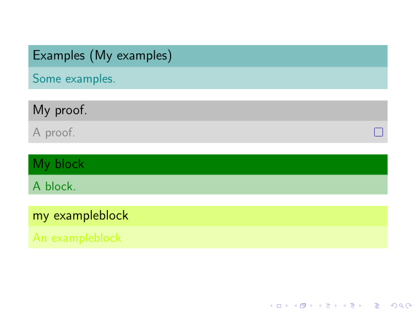Click the next slide arrow
This screenshot has width=416, height=312.
pos(287,305)
